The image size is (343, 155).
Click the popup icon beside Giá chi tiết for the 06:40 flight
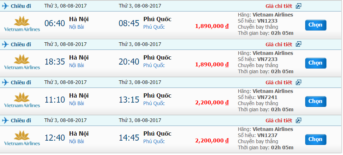click(298, 6)
